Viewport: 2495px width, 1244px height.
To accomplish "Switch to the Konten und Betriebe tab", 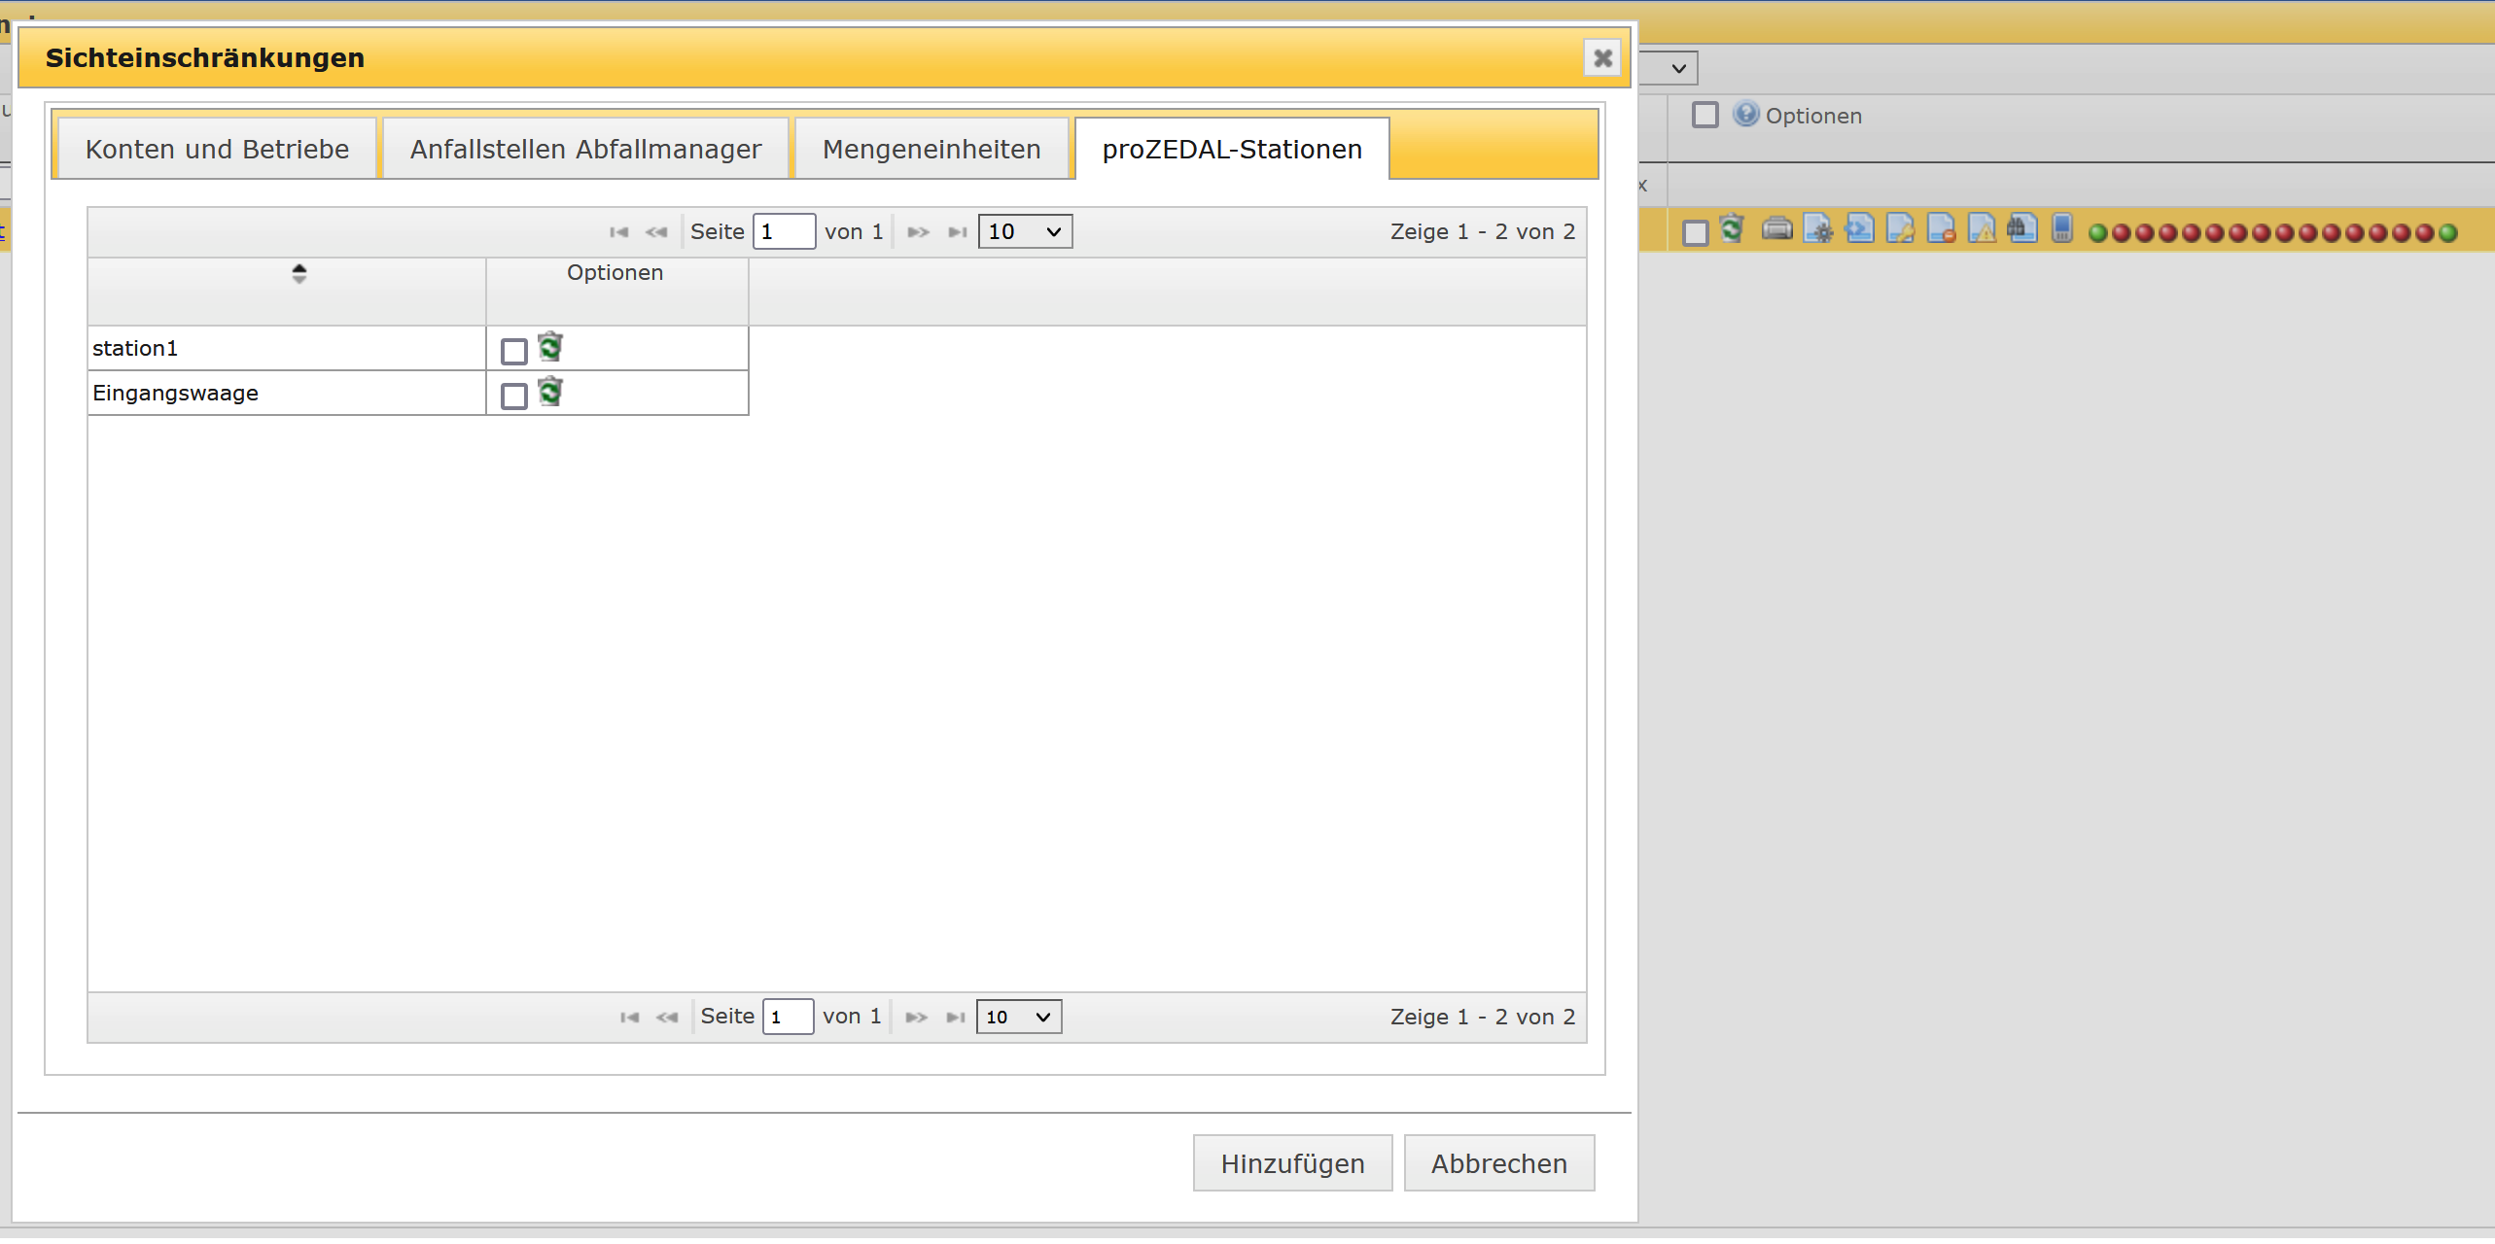I will [x=217, y=149].
